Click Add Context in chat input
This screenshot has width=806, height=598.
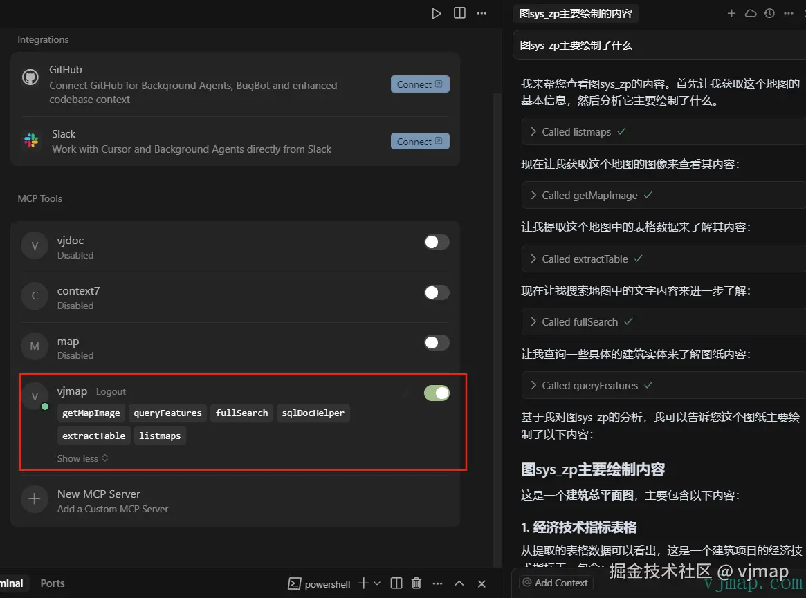coord(555,583)
